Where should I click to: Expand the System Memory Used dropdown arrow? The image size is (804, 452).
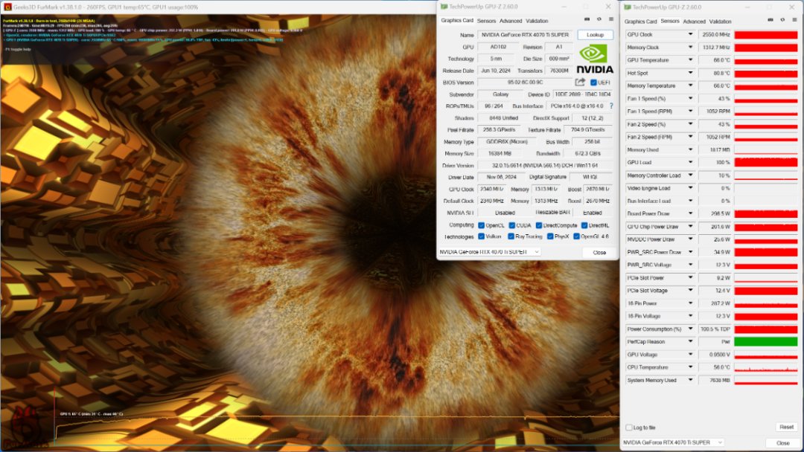coord(690,380)
